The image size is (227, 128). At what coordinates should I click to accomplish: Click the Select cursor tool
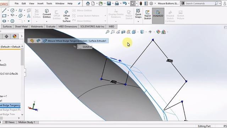pyautogui.click(x=132, y=3)
